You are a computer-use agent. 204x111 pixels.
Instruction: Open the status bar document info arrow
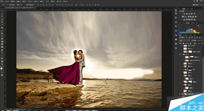tap(30, 109)
